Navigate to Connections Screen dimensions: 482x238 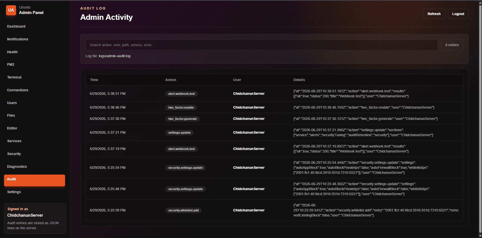tap(18, 90)
